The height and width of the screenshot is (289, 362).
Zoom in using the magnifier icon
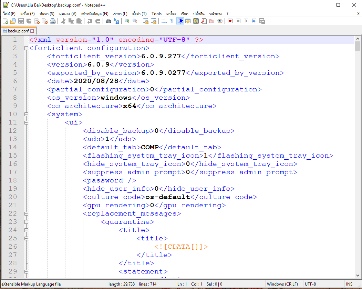(x=127, y=21)
